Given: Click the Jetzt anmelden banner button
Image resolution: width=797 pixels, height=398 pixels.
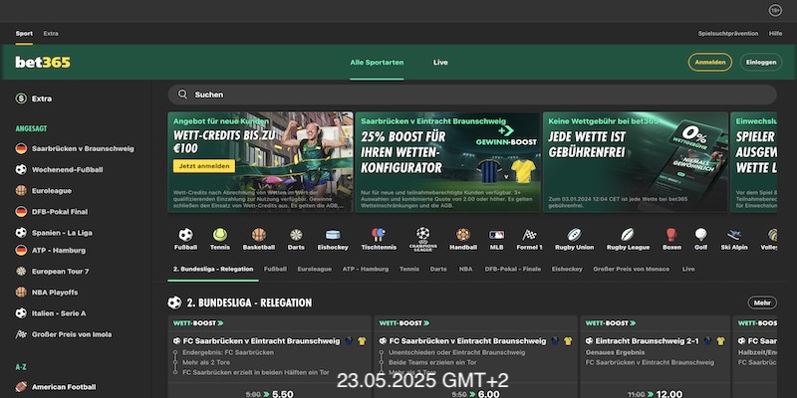Looking at the screenshot, I should (204, 166).
